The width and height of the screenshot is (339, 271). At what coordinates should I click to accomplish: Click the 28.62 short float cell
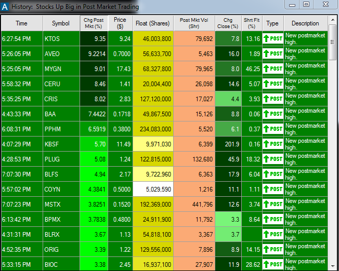(252, 264)
